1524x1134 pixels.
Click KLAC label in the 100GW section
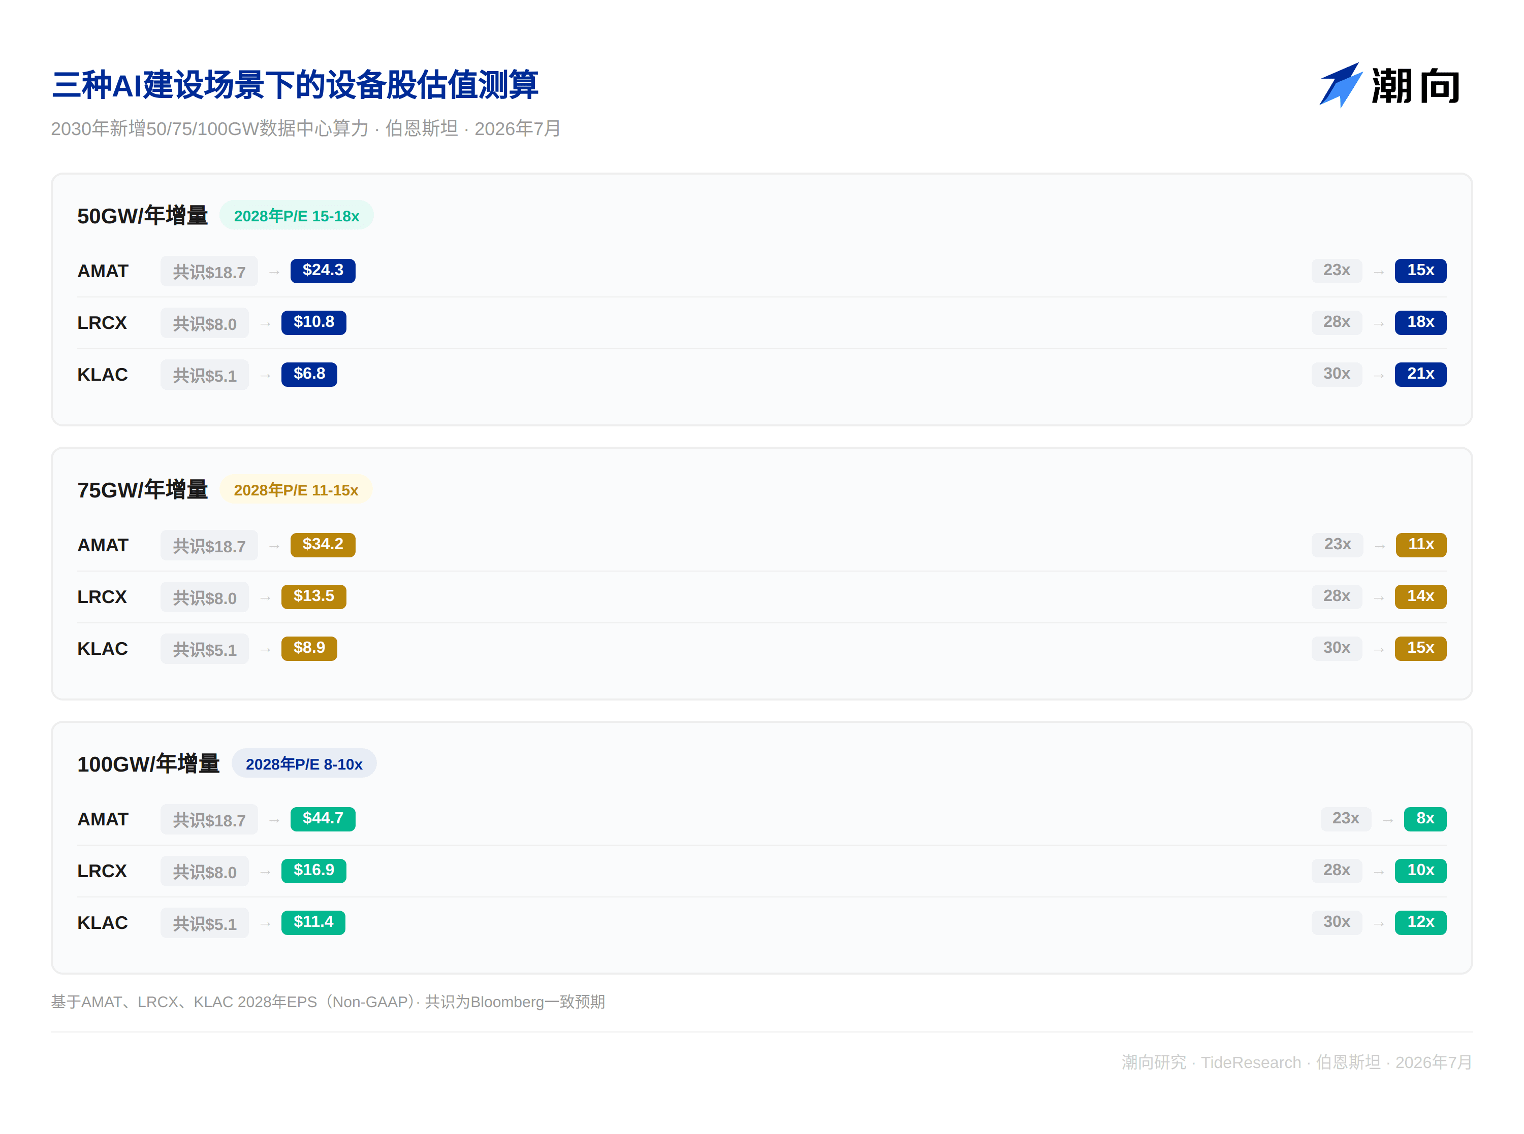[102, 922]
